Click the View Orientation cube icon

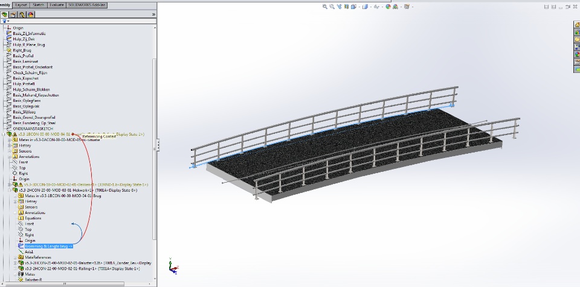(x=353, y=7)
